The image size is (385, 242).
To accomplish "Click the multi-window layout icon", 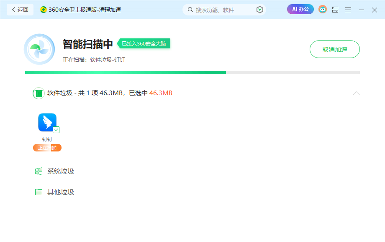I will [x=335, y=9].
